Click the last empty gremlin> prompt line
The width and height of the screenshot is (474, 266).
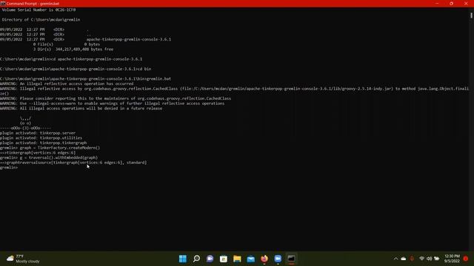coord(9,168)
